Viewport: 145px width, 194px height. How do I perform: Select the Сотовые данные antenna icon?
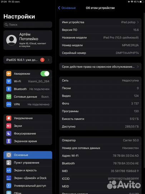(x=9, y=97)
